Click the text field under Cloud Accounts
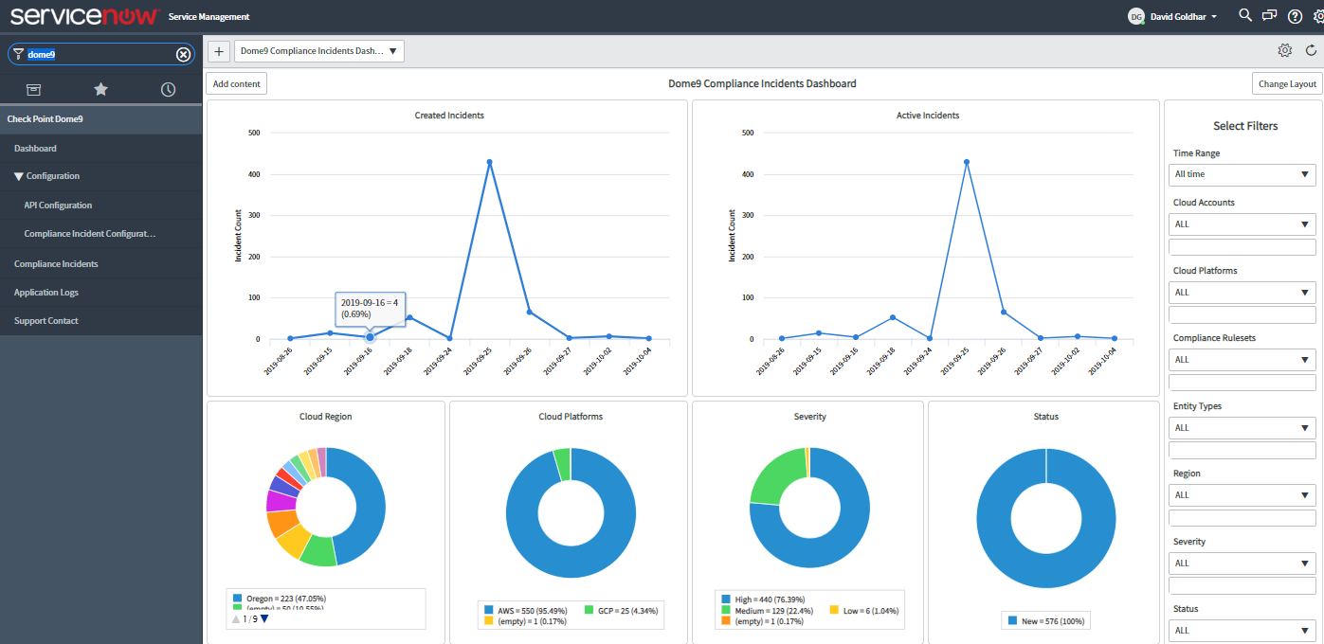Image resolution: width=1324 pixels, height=644 pixels. point(1242,247)
